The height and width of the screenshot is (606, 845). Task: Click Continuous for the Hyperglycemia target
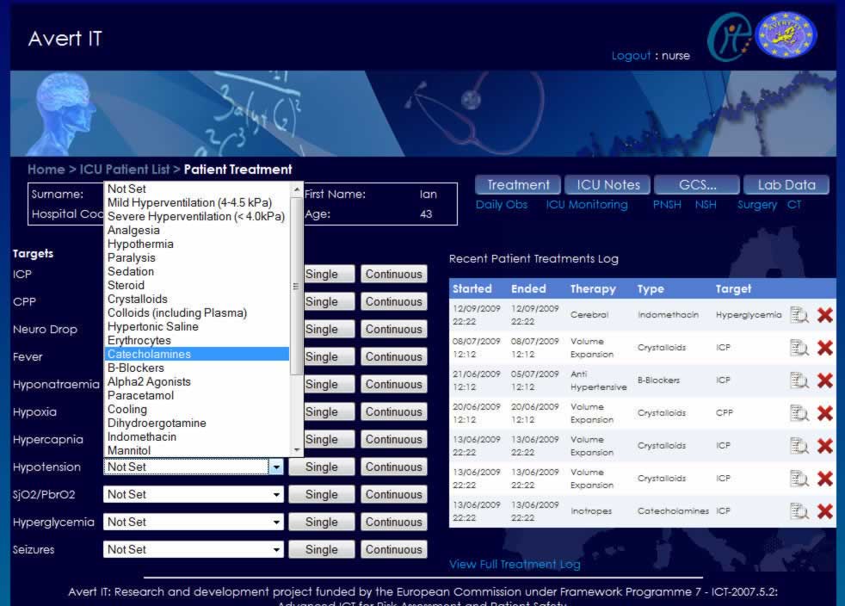coord(394,522)
